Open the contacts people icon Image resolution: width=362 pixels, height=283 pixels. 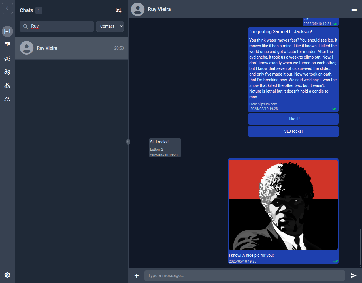(x=7, y=99)
